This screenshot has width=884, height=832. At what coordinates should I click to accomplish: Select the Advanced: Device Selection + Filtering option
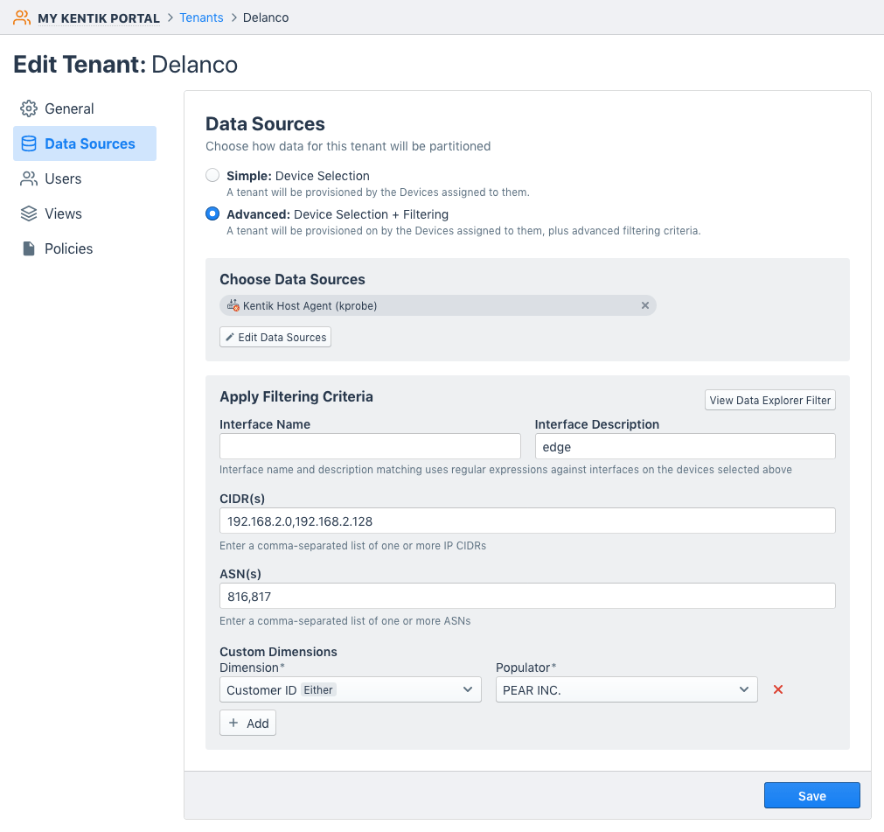[212, 213]
